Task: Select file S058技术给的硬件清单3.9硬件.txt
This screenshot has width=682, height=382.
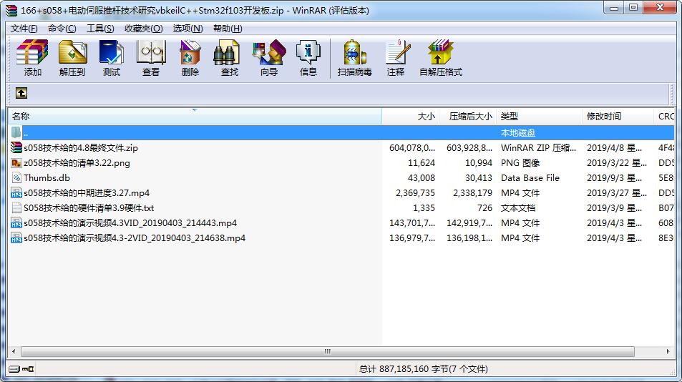Action: tap(89, 207)
